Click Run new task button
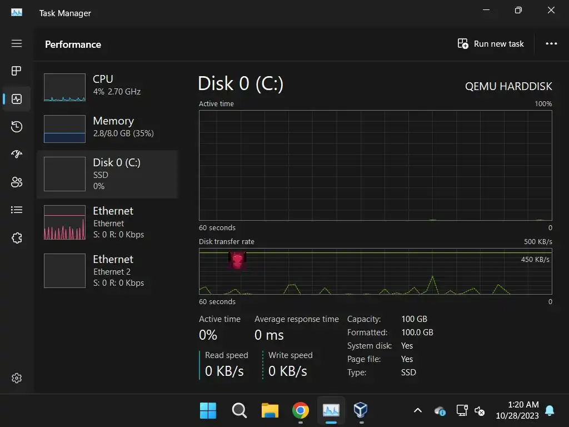The height and width of the screenshot is (427, 569). click(491, 44)
